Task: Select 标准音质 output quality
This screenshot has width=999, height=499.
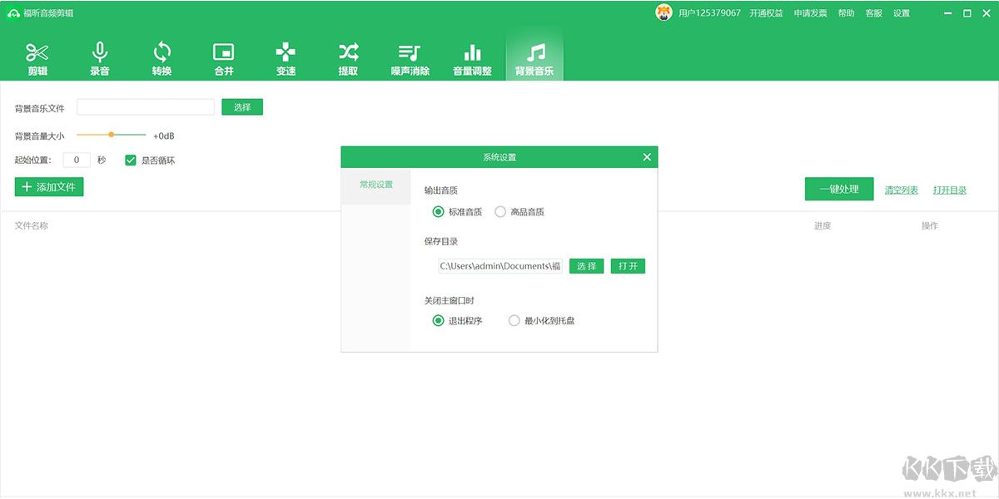Action: (x=439, y=212)
